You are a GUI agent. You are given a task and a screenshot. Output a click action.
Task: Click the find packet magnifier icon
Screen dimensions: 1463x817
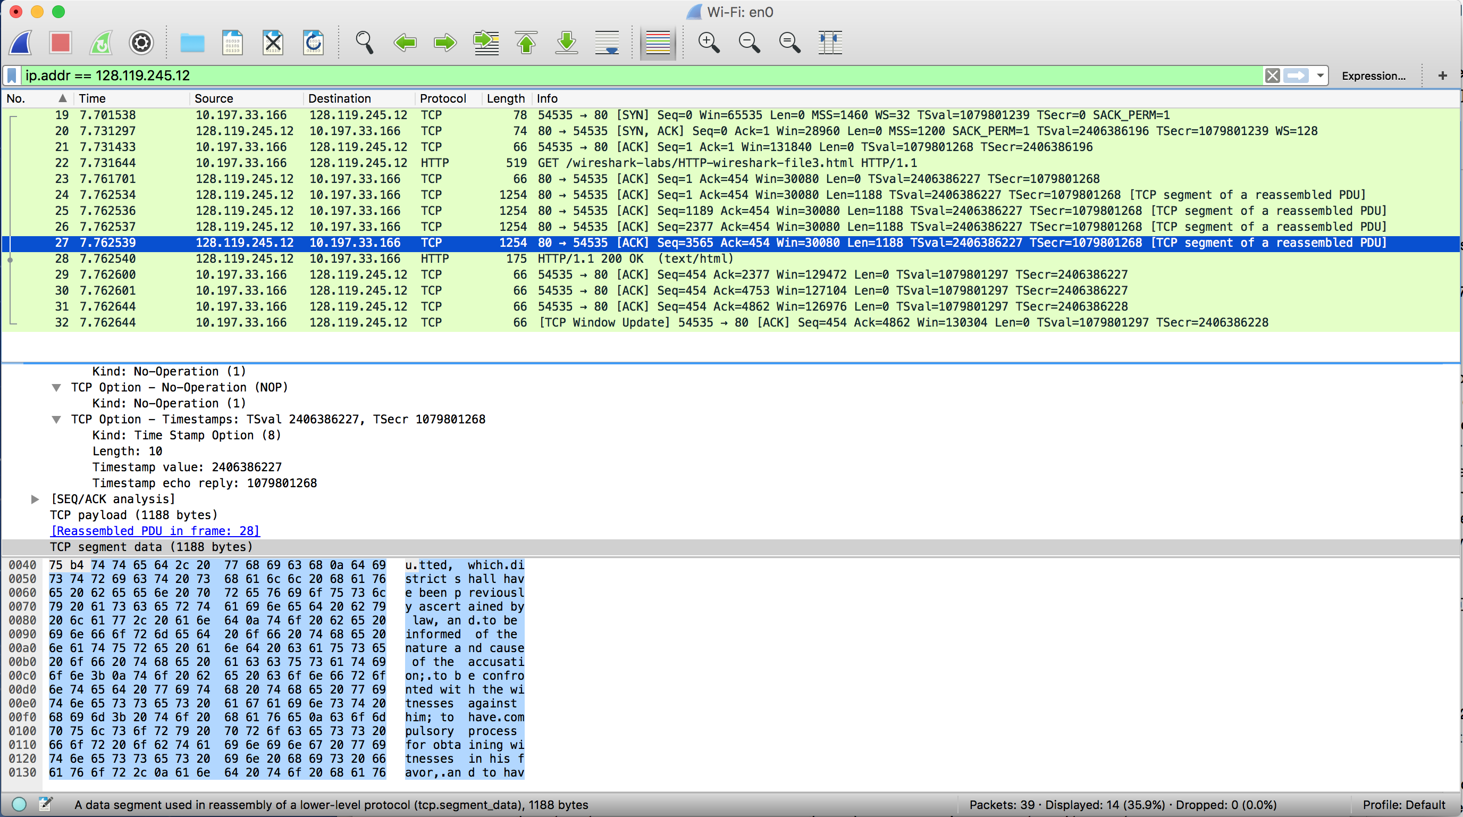click(364, 43)
